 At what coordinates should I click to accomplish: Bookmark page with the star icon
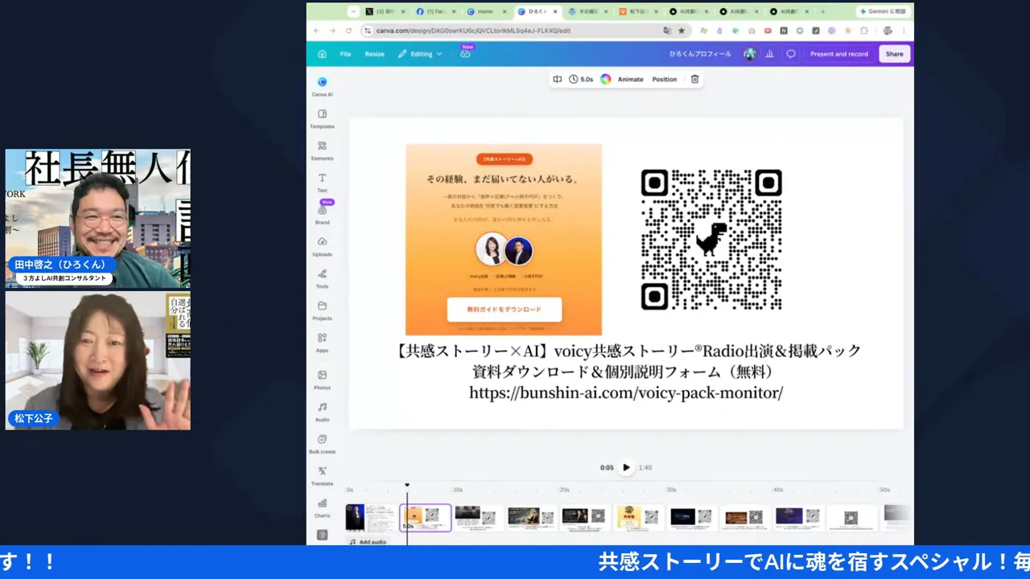point(682,31)
